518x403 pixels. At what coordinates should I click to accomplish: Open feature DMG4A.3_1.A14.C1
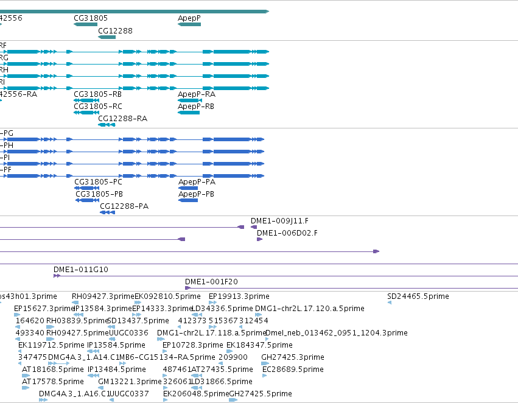[83, 357]
